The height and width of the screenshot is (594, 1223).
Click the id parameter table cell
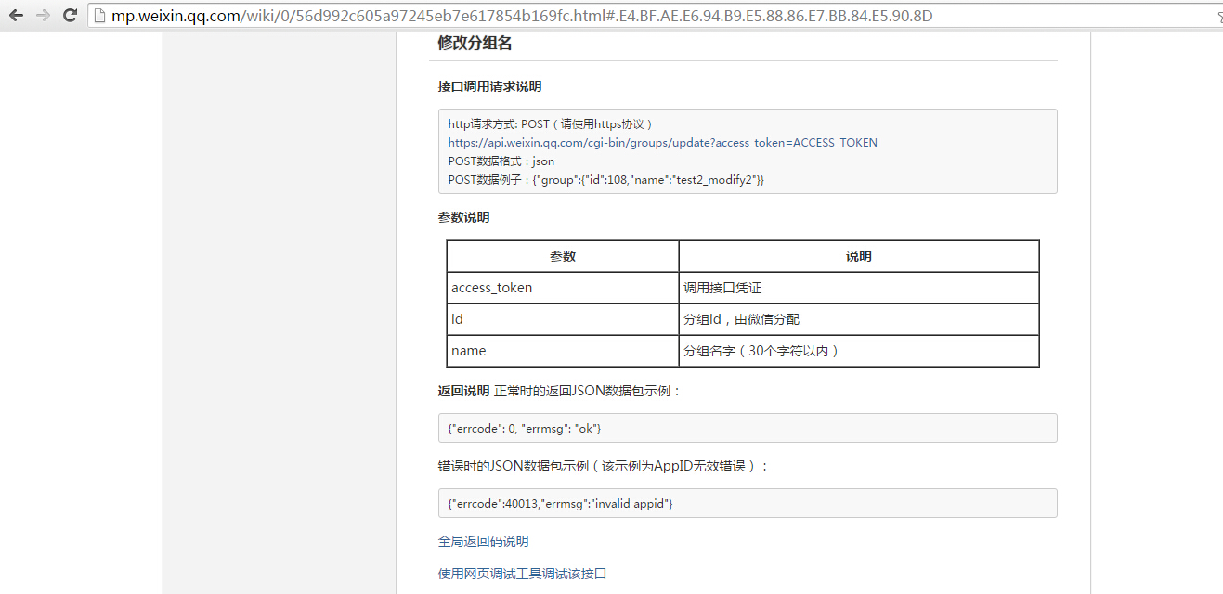coord(563,319)
